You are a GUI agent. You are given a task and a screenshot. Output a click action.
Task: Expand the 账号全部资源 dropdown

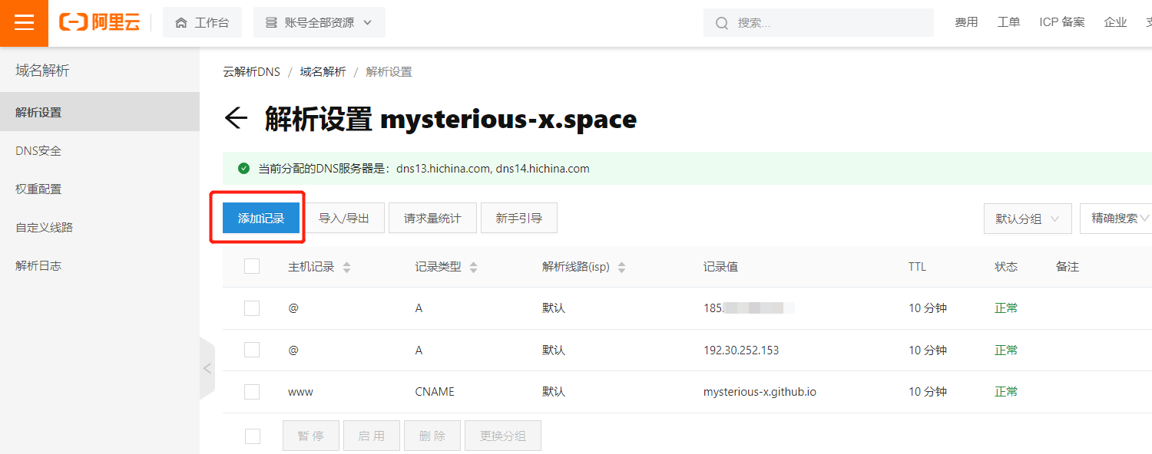coord(319,23)
